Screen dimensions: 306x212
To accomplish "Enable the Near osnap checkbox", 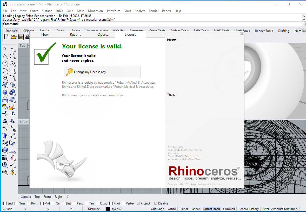I will pyautogui.click(x=16, y=203).
